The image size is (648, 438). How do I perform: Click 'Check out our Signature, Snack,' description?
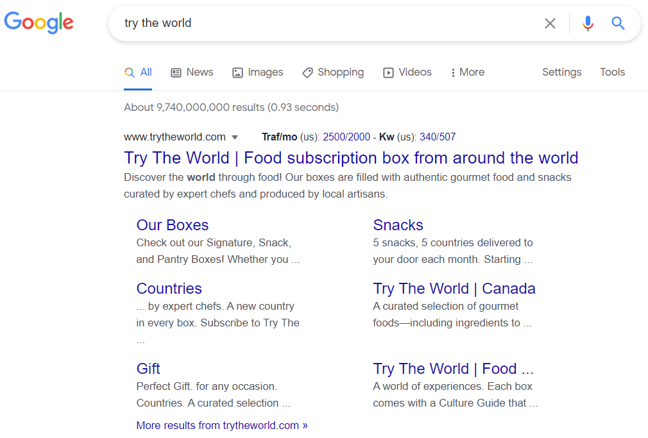[x=214, y=242]
